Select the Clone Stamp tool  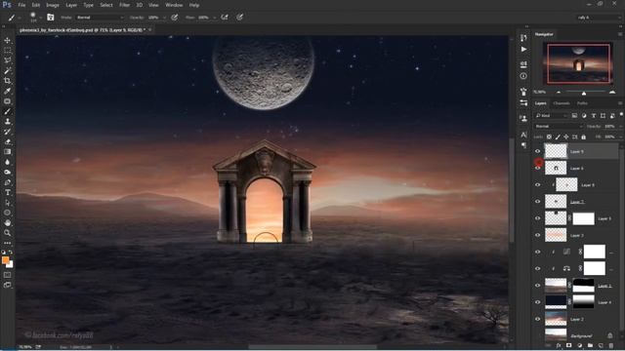pos(7,121)
